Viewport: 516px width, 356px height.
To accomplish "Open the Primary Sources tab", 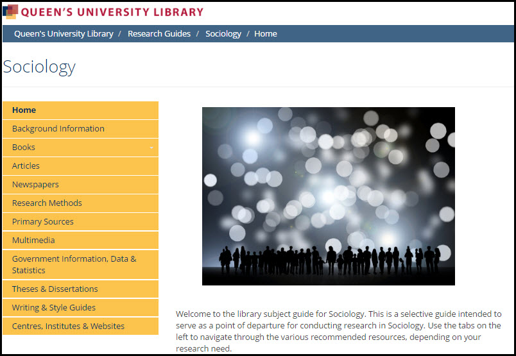I will pyautogui.click(x=81, y=222).
